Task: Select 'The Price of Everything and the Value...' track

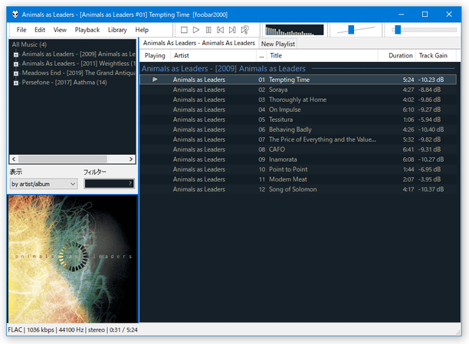Action: tap(298, 139)
